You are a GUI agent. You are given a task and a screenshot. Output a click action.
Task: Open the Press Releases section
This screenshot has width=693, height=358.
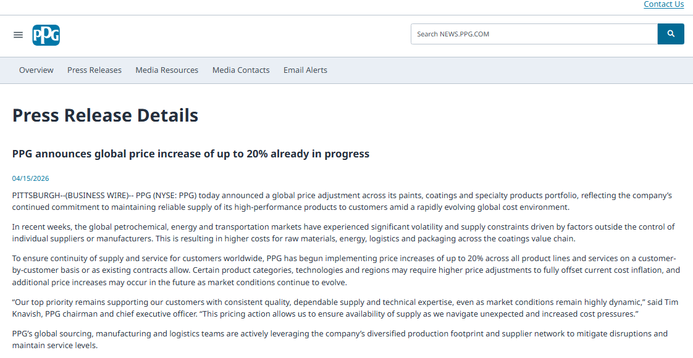click(x=94, y=70)
